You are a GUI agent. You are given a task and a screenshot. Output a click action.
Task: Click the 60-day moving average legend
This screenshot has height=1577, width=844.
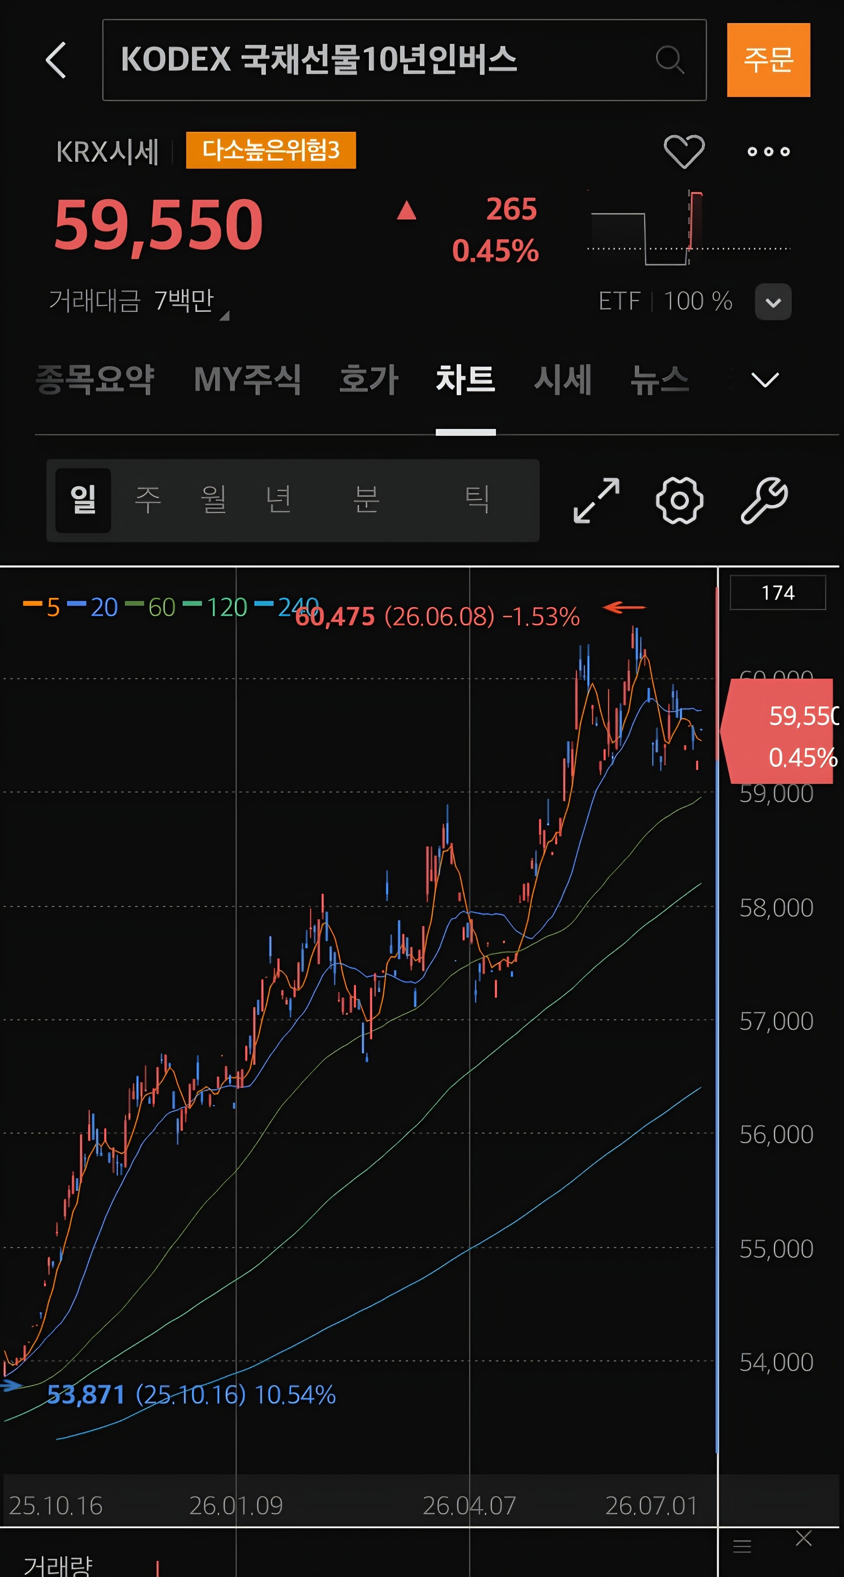tap(150, 607)
